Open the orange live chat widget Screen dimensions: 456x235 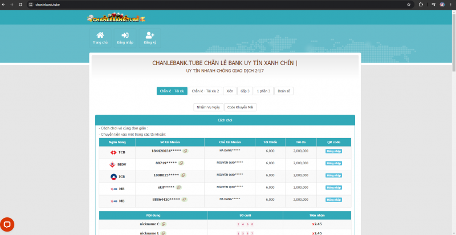pyautogui.click(x=7, y=225)
